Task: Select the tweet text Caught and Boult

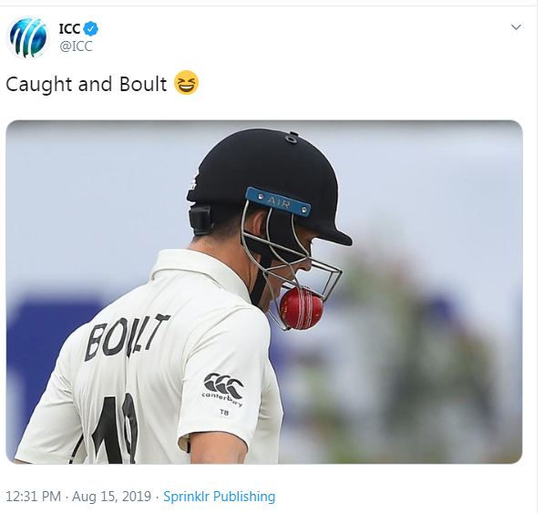Action: [x=87, y=85]
